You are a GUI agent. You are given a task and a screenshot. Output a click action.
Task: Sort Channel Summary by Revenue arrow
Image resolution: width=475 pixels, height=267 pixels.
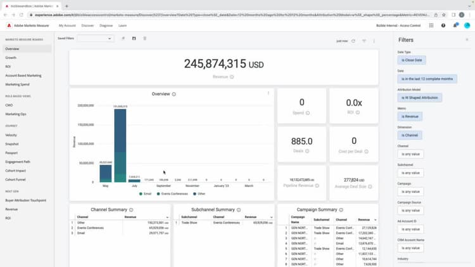tap(167, 218)
